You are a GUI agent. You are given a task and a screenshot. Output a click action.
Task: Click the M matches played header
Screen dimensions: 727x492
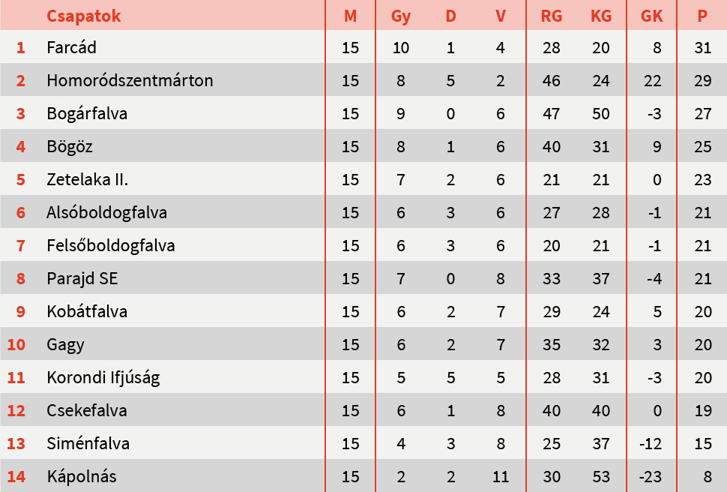(x=350, y=16)
